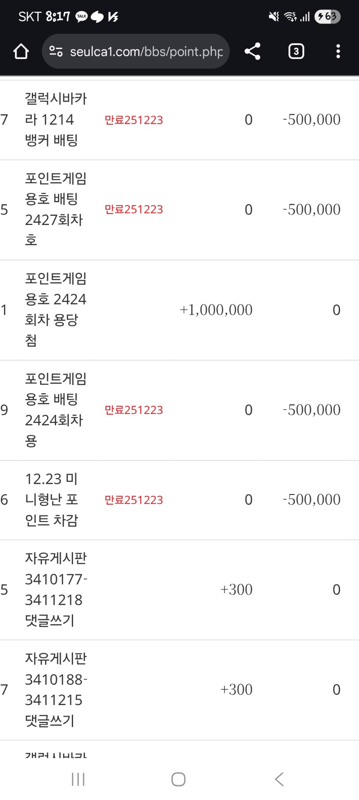This screenshot has width=359, height=800.
Task: Tap the 자유게시판 3410188-3411215 댓글쓰기 entry
Action: [x=56, y=689]
